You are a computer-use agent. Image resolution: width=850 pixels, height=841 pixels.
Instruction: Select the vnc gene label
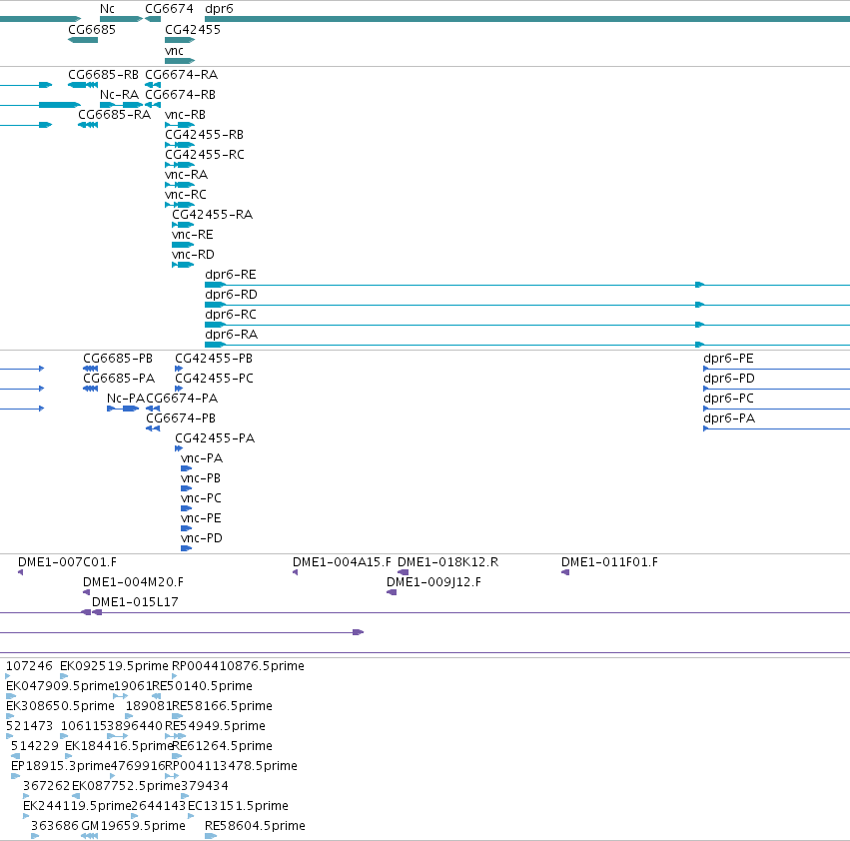174,50
